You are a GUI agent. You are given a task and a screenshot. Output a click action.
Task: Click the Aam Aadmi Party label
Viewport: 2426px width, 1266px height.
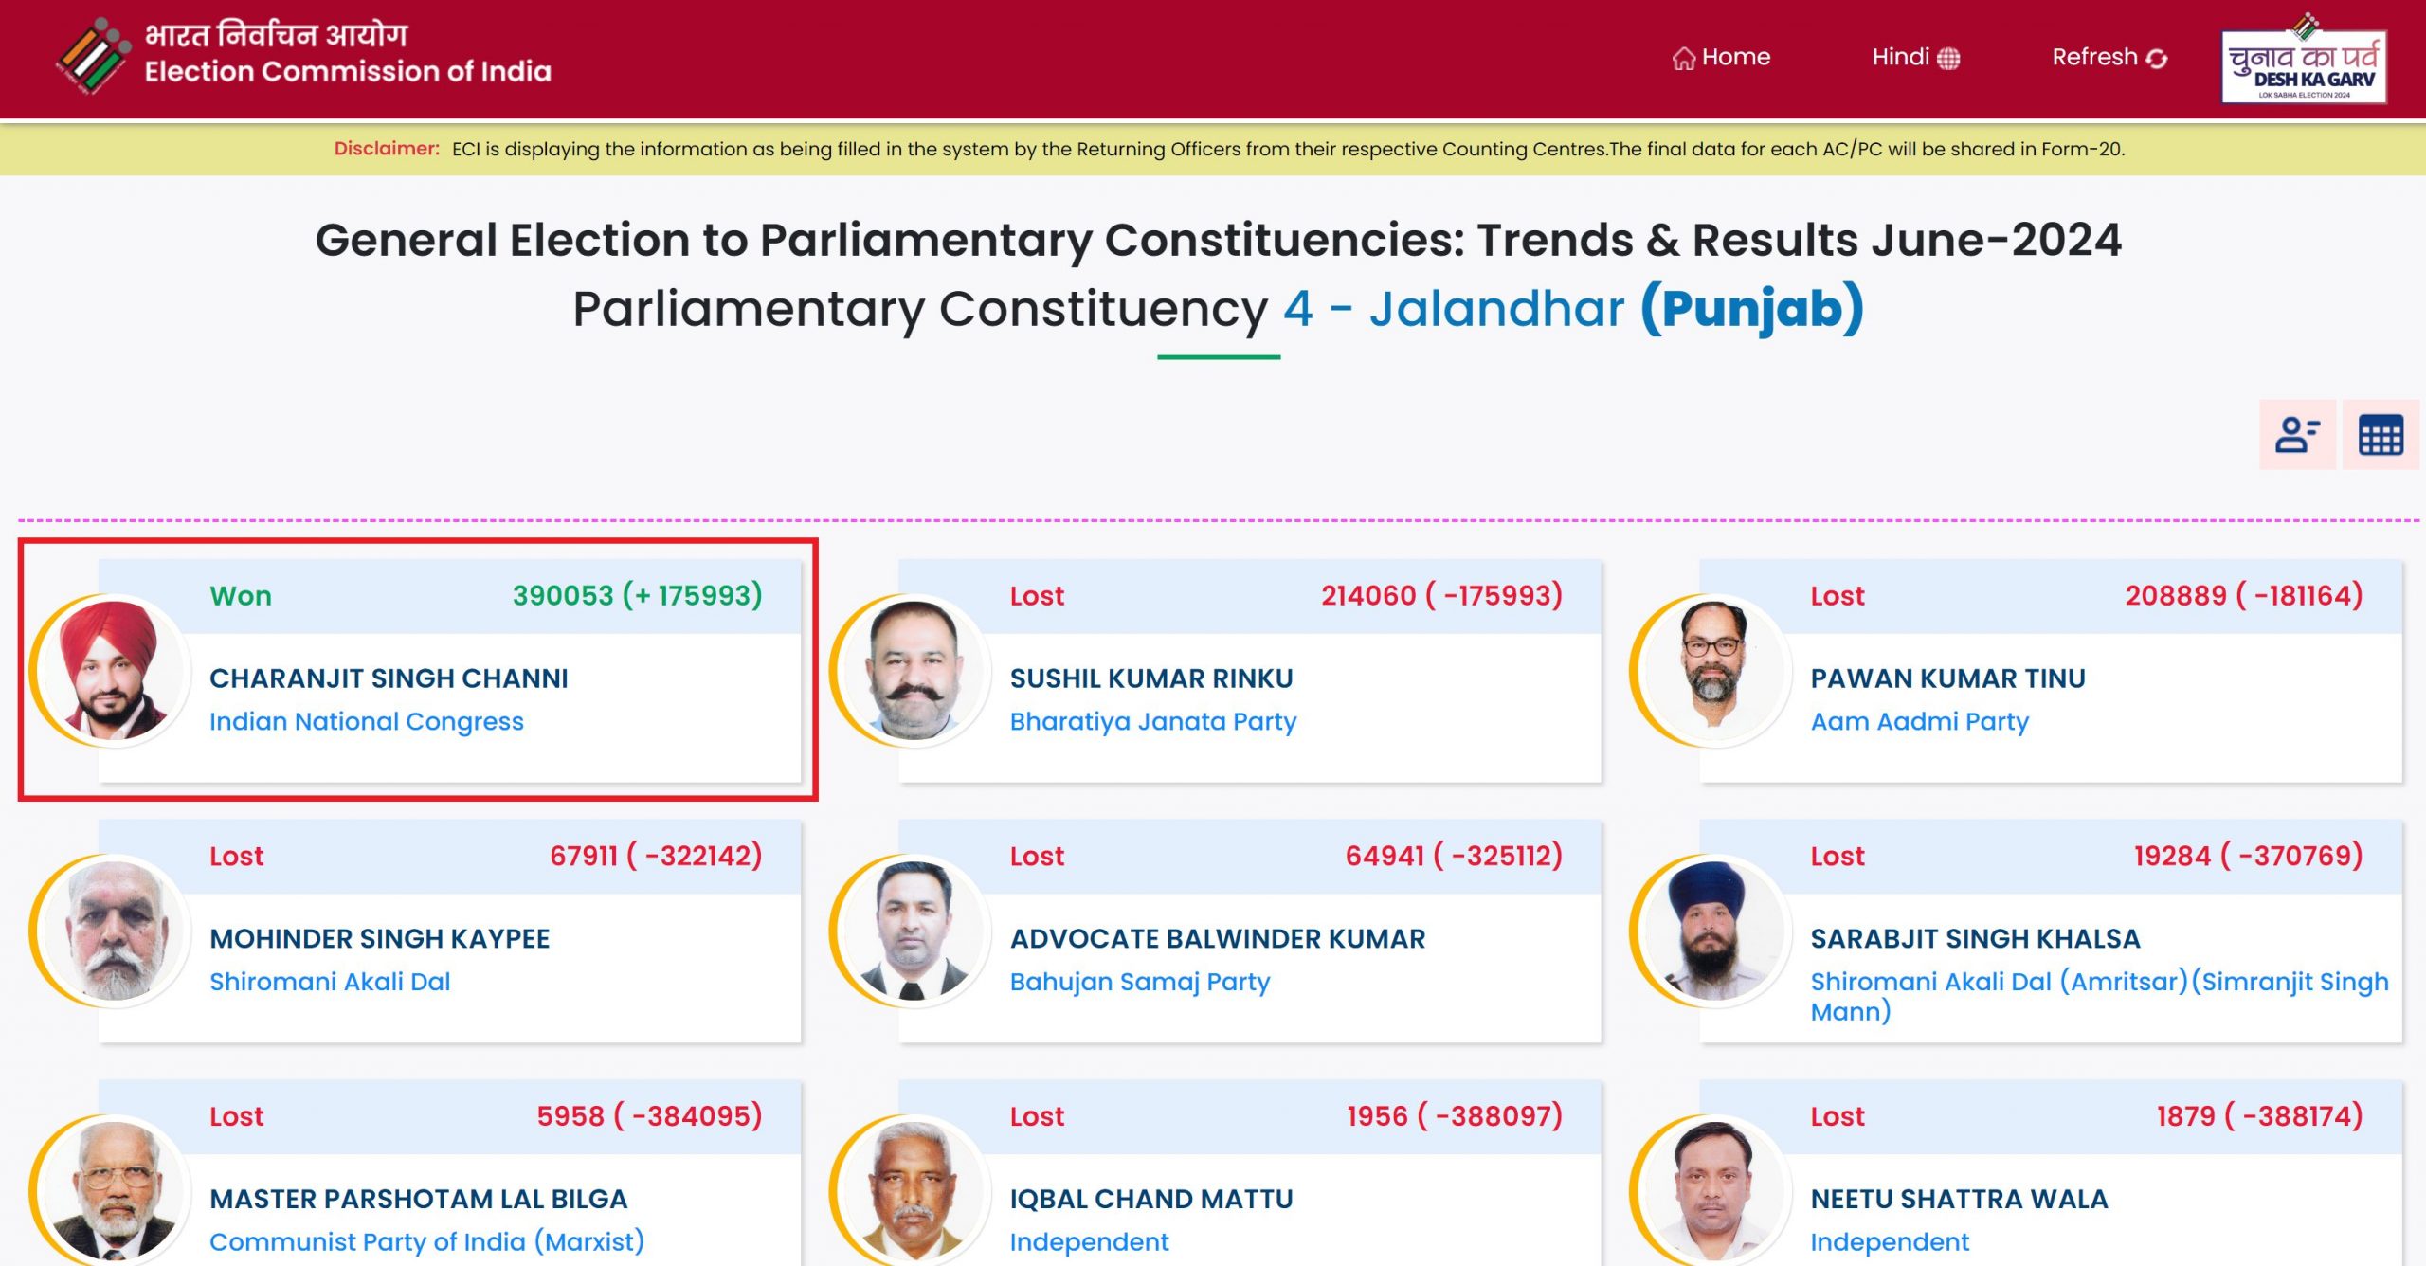point(1919,721)
